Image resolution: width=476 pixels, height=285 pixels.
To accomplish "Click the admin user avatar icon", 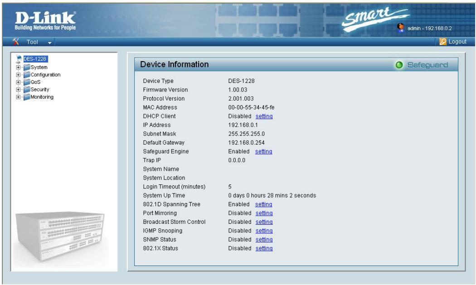I will click(401, 28).
